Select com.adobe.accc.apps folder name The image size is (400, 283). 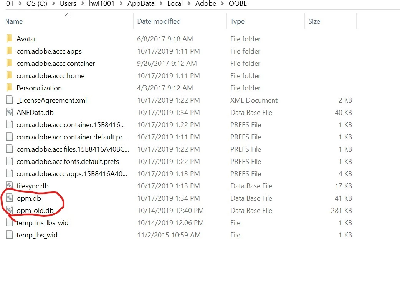pos(49,51)
